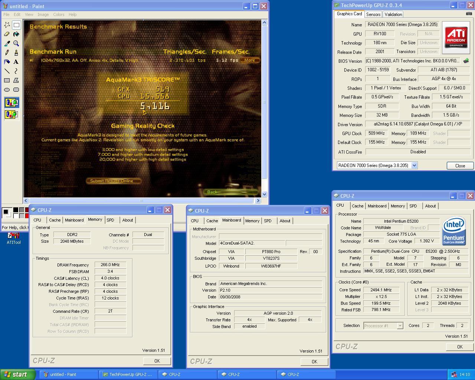Open the Image menu in Paint
Image resolution: width=475 pixels, height=380 pixels.
[x=43, y=14]
